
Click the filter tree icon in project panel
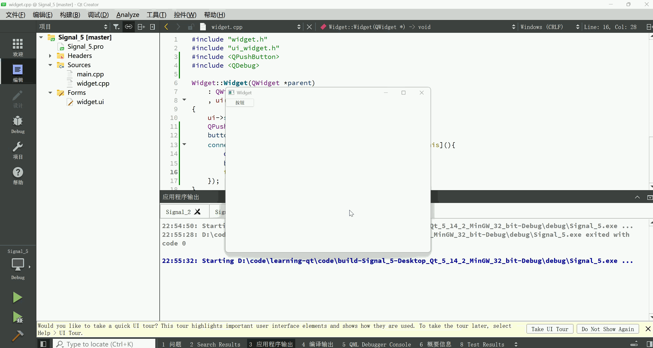(116, 27)
